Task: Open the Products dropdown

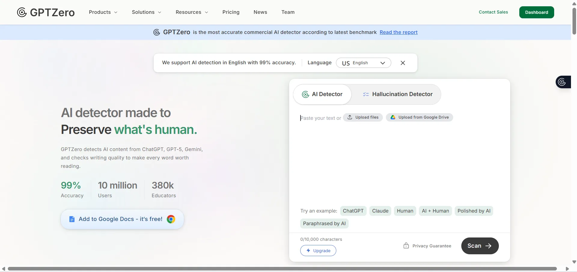Action: (103, 12)
